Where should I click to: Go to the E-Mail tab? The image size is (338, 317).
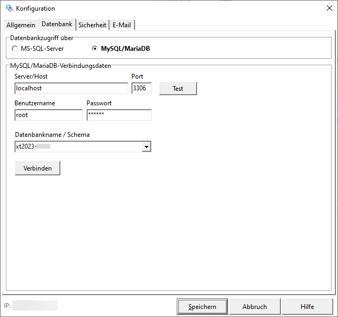coord(122,25)
